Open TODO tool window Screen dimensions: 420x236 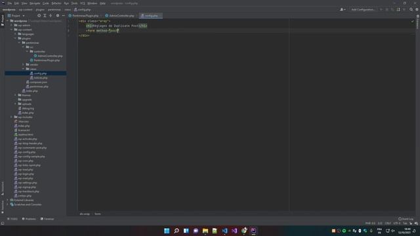click(x=12, y=219)
